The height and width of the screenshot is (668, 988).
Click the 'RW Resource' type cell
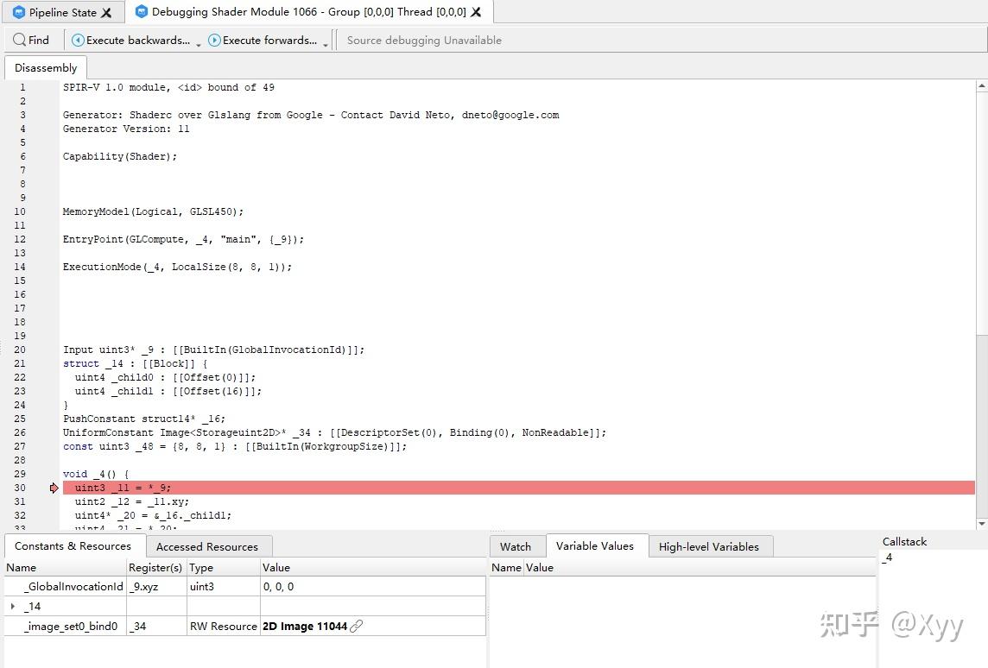224,627
